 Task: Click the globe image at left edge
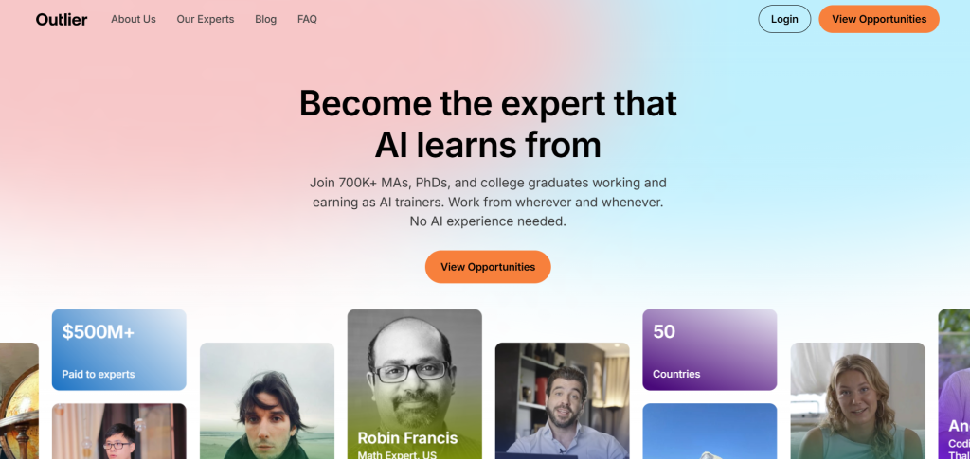tap(19, 401)
